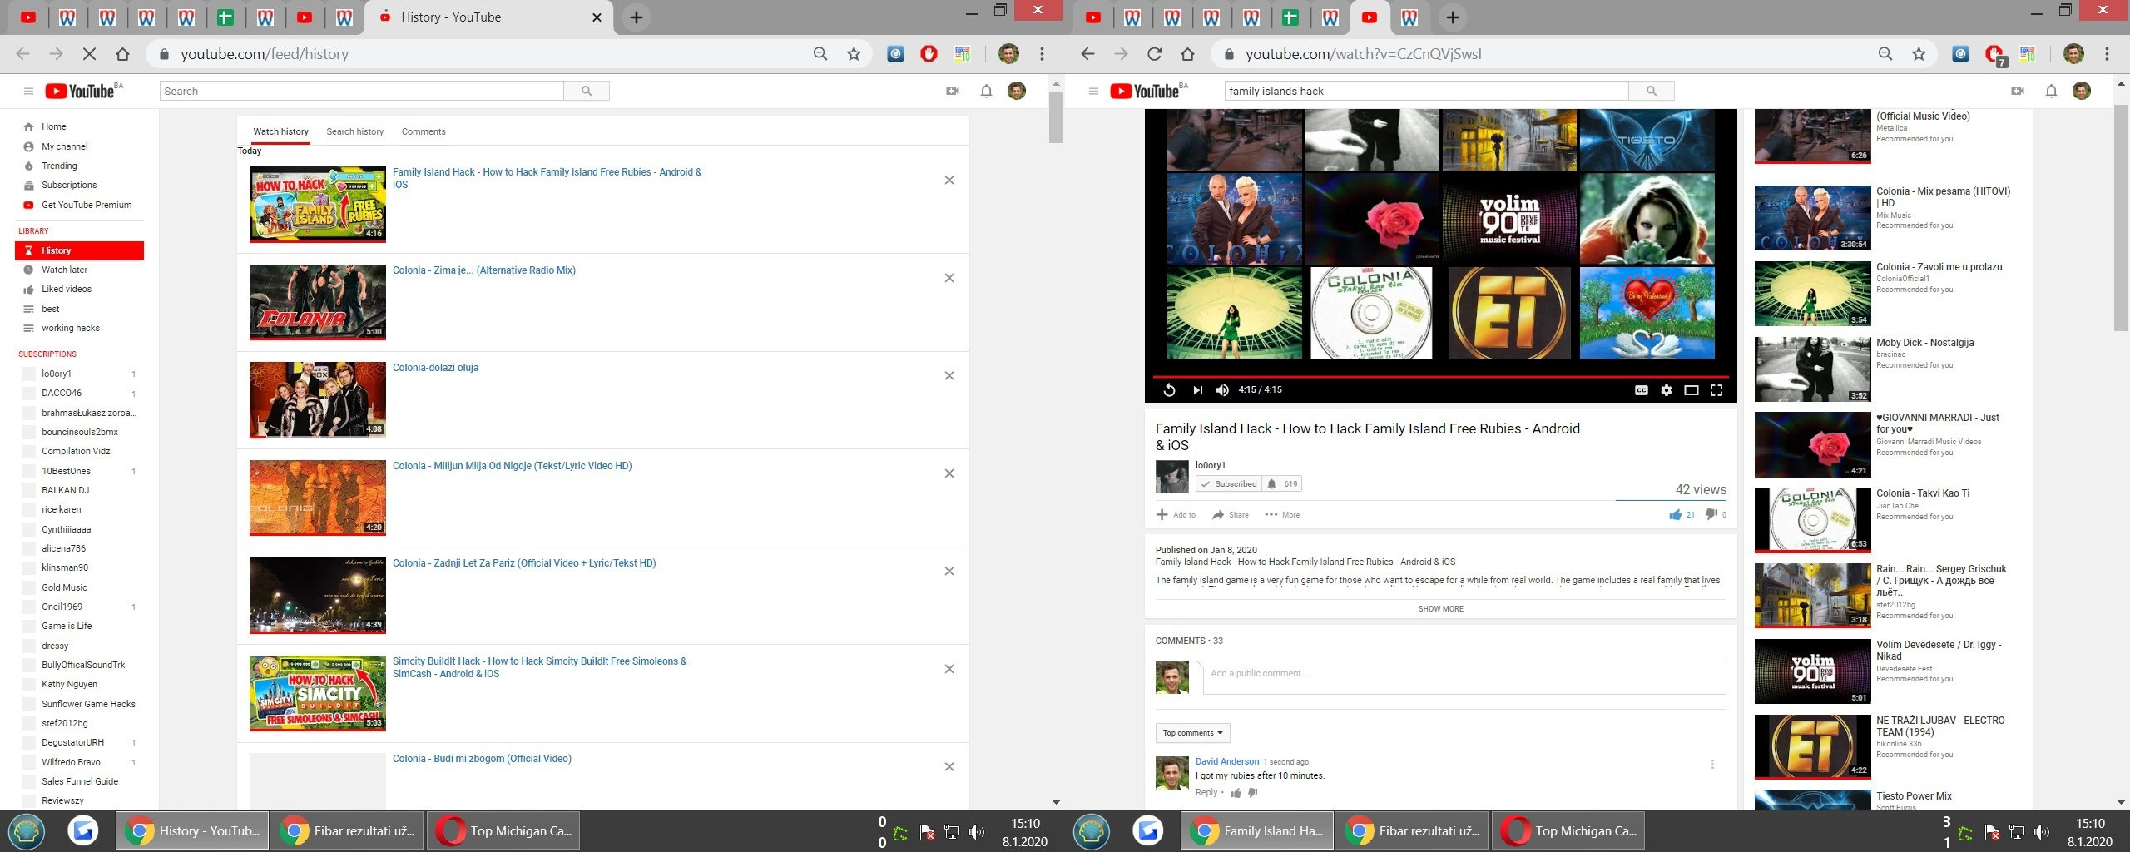This screenshot has width=2130, height=852.
Task: Open account avatar in History window header
Action: (1017, 91)
